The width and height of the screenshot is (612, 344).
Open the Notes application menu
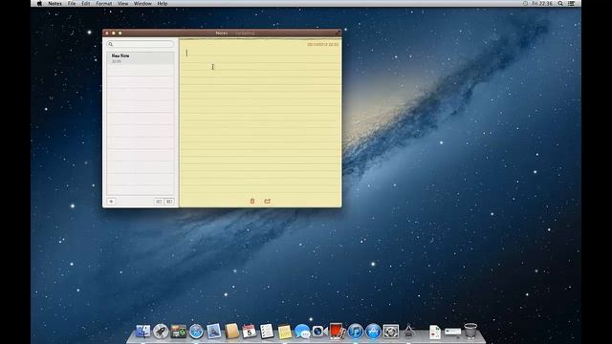(55, 3)
